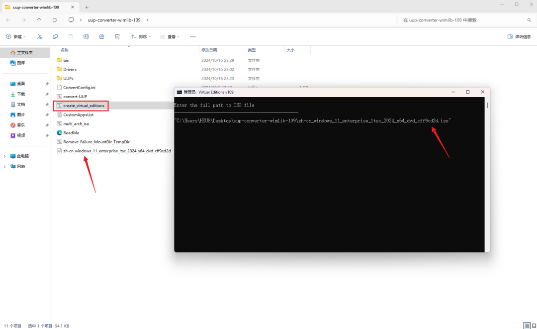Click the Copy icon in toolbar
Image resolution: width=537 pixels, height=329 pixels.
click(55, 37)
